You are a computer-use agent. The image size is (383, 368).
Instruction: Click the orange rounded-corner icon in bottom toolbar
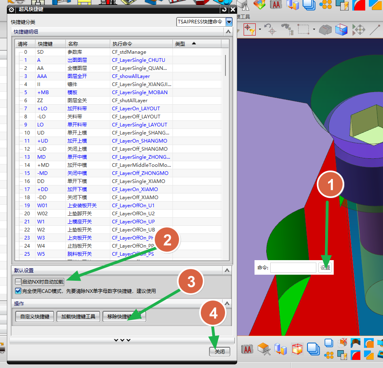point(368,343)
